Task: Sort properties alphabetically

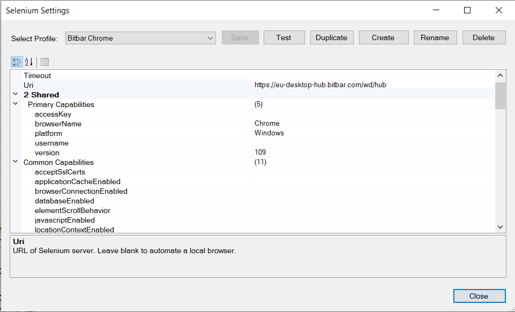Action: pos(29,62)
